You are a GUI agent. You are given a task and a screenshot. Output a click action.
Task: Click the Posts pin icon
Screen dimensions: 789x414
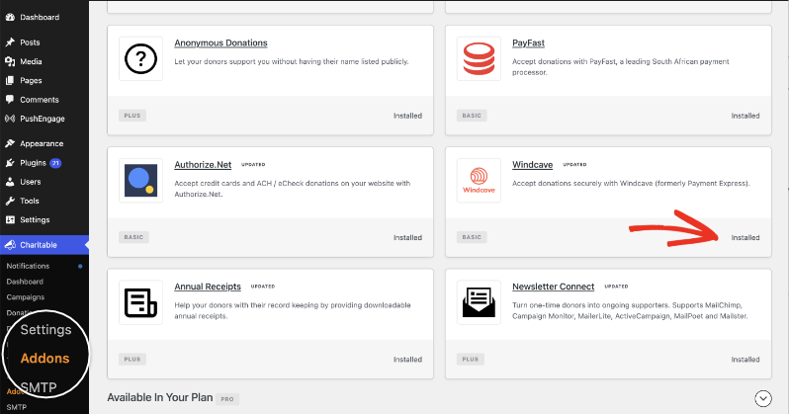10,42
